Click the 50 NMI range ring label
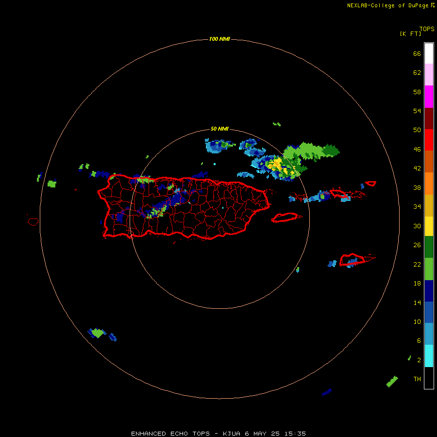Screen dimensions: 437x437 click(219, 129)
